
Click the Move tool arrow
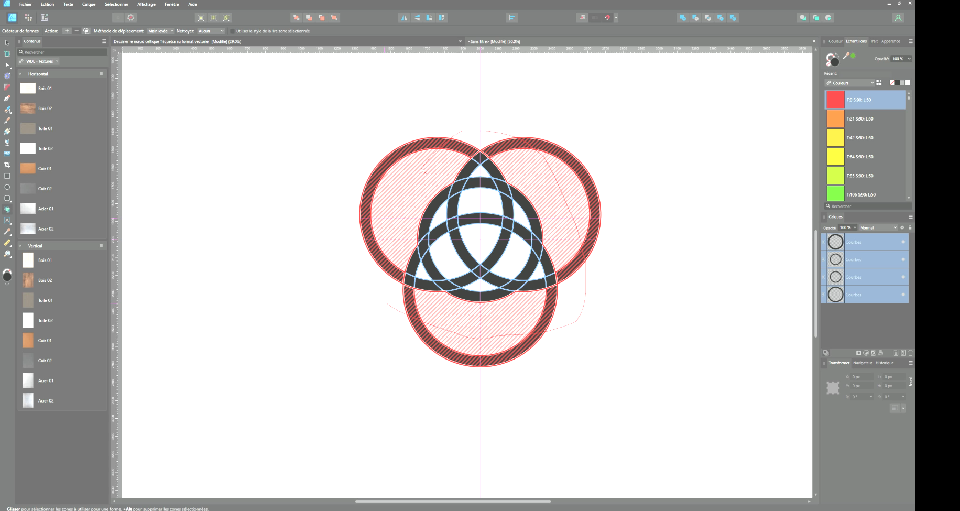[x=7, y=42]
